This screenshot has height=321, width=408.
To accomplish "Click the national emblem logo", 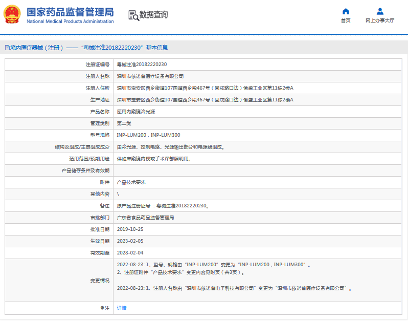I will (12, 14).
